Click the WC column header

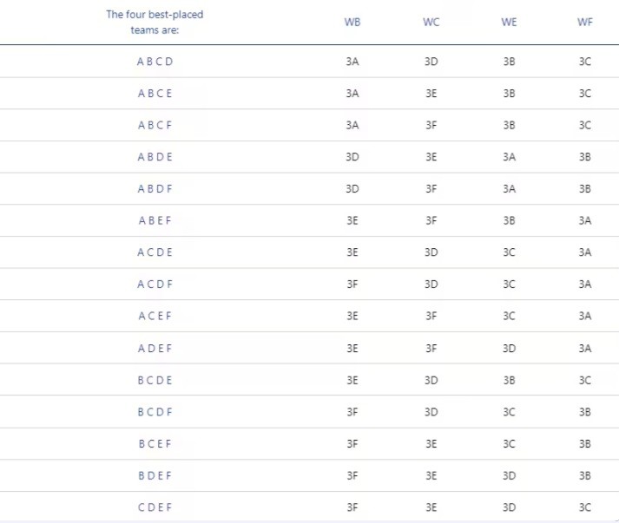click(x=431, y=23)
